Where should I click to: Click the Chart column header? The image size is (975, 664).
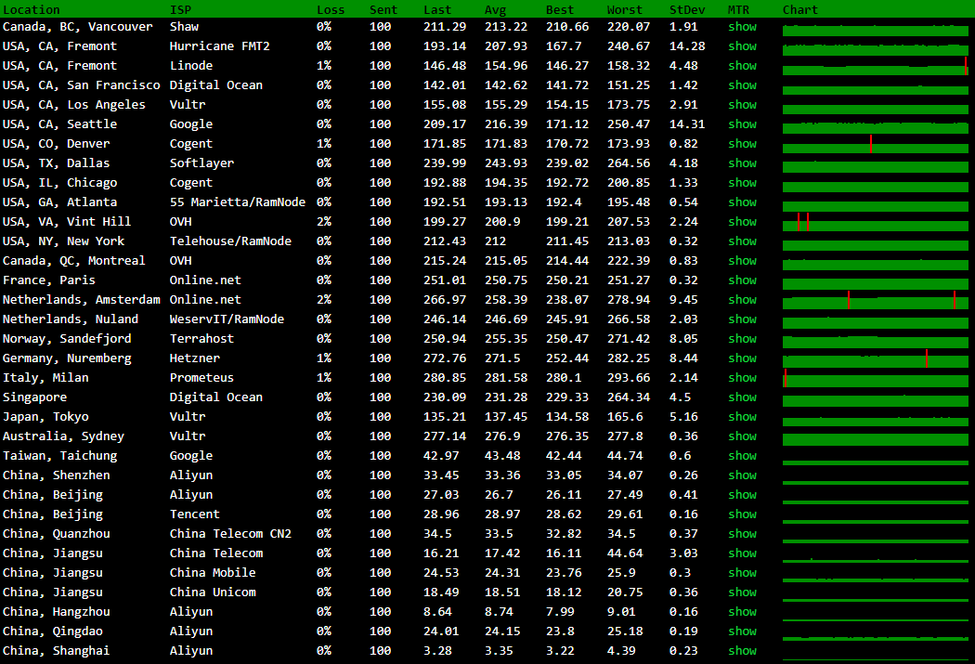point(800,10)
